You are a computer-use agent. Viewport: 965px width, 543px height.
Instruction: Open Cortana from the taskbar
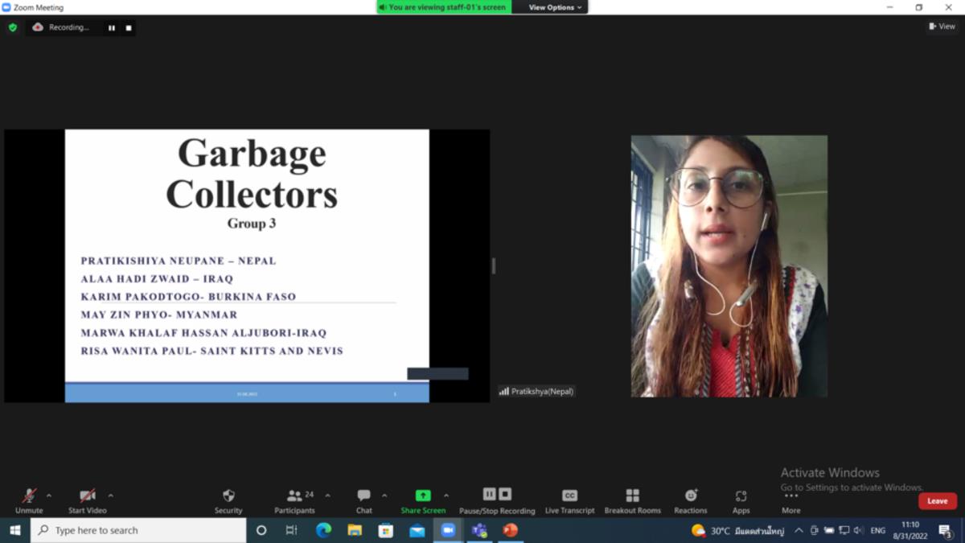[x=261, y=530]
